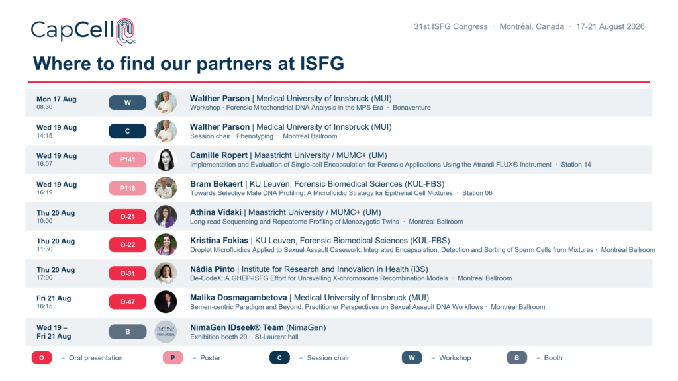Screen dimensions: 678x381
Task: Click the W workshop badge for Mon 17 Aug
Action: pos(128,103)
